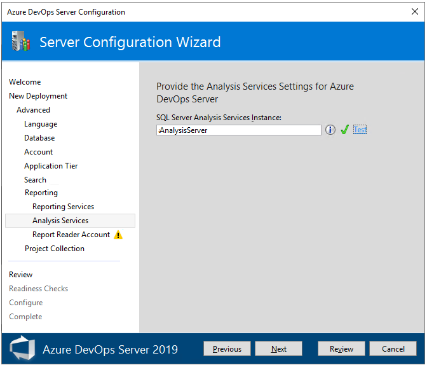Click the Test link

(x=360, y=130)
